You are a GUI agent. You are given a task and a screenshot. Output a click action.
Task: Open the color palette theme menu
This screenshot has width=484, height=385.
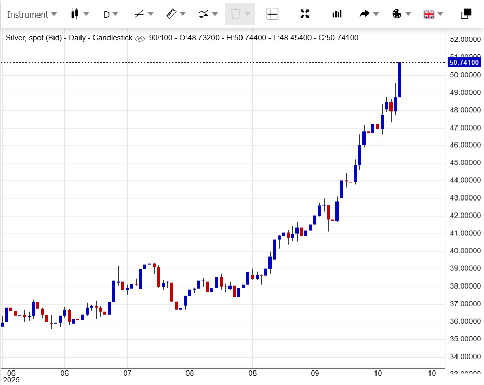tap(397, 14)
